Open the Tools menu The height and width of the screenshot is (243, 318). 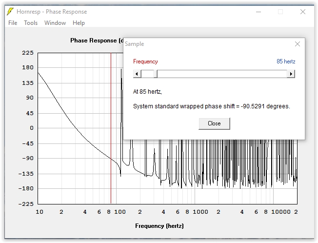(31, 23)
